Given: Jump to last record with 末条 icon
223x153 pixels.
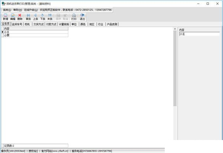Looking at the screenshot, I should coord(50,17).
